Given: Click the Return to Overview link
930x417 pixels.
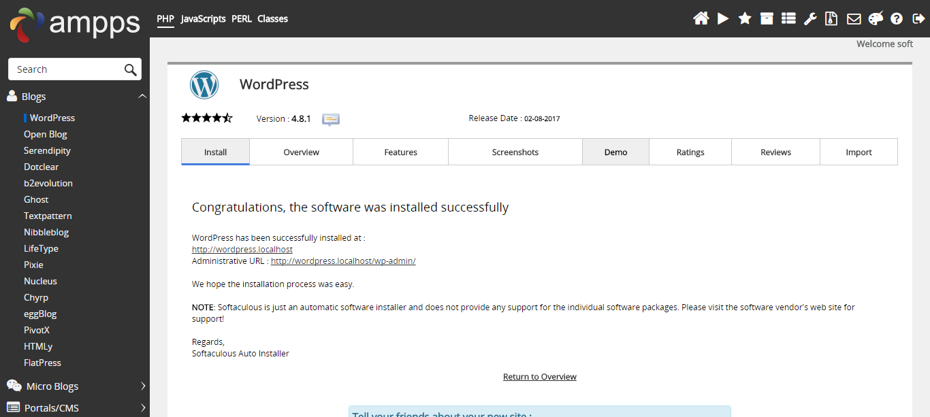Looking at the screenshot, I should [x=540, y=377].
